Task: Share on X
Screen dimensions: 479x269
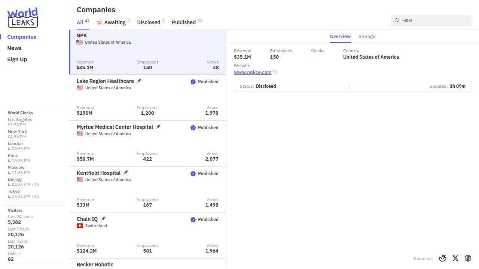Action: [455, 258]
